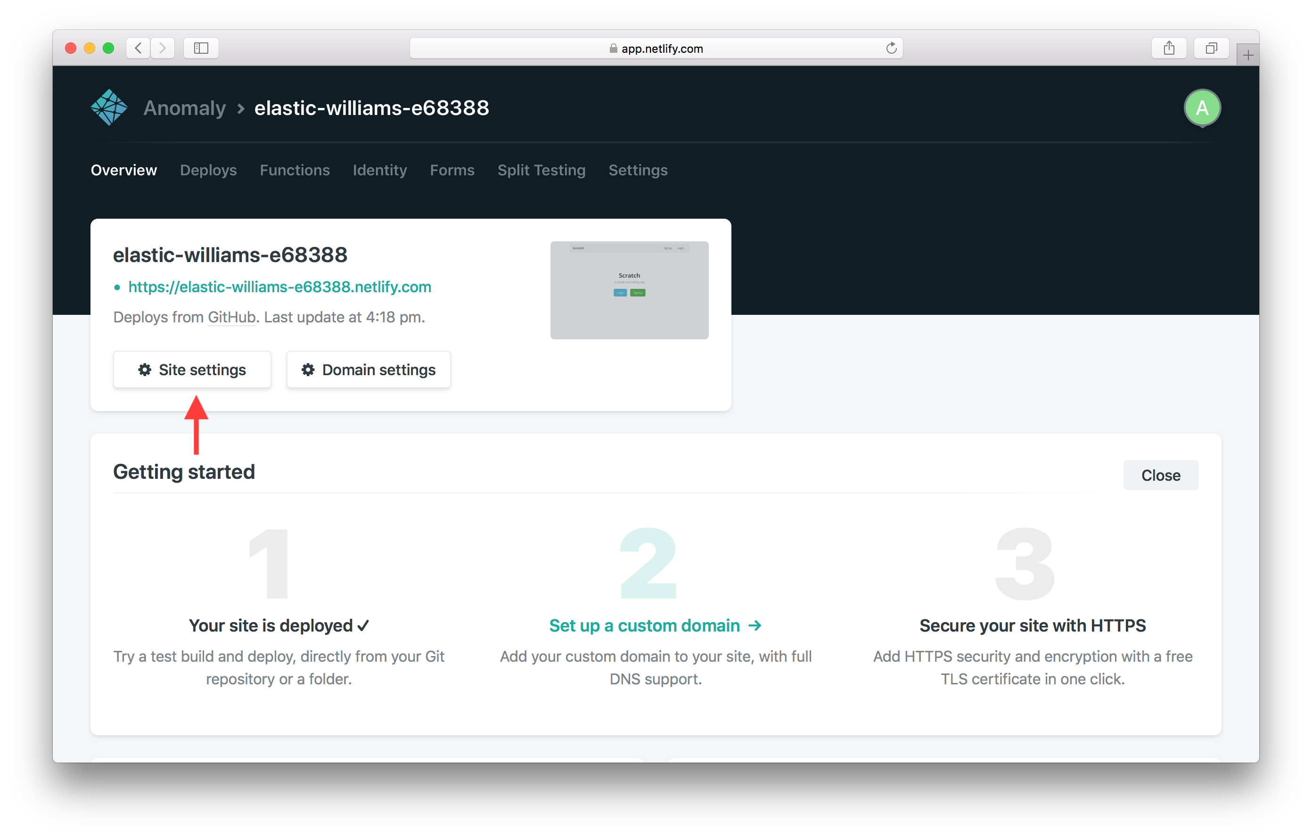Click the Netlify logo icon
This screenshot has width=1312, height=838.
click(109, 107)
